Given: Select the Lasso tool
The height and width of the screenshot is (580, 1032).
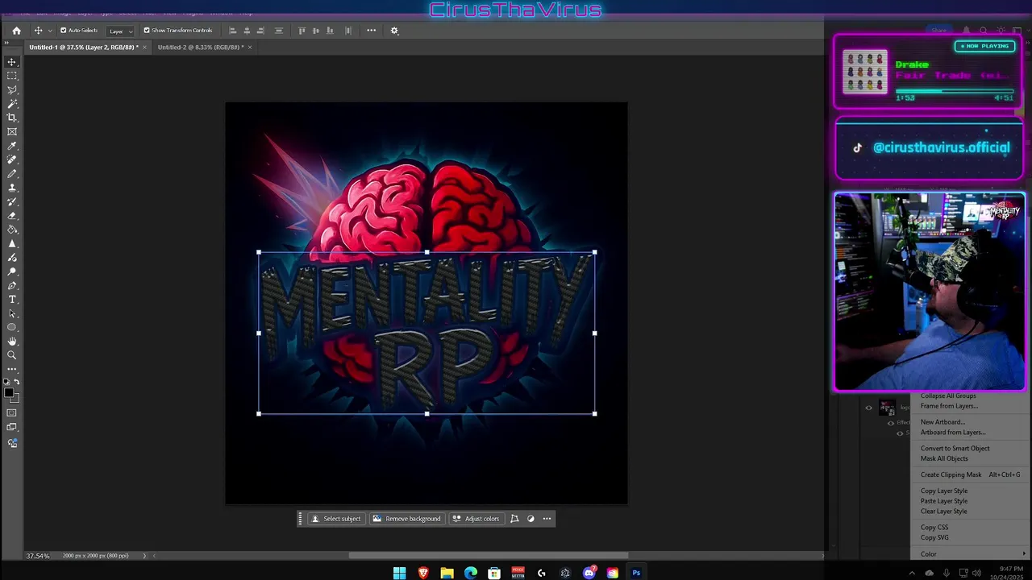Looking at the screenshot, I should pos(12,89).
